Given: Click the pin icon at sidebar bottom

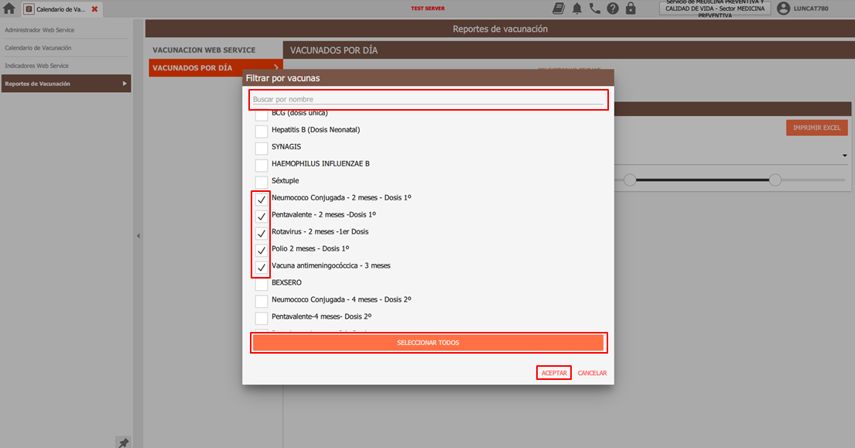Looking at the screenshot, I should tap(123, 442).
